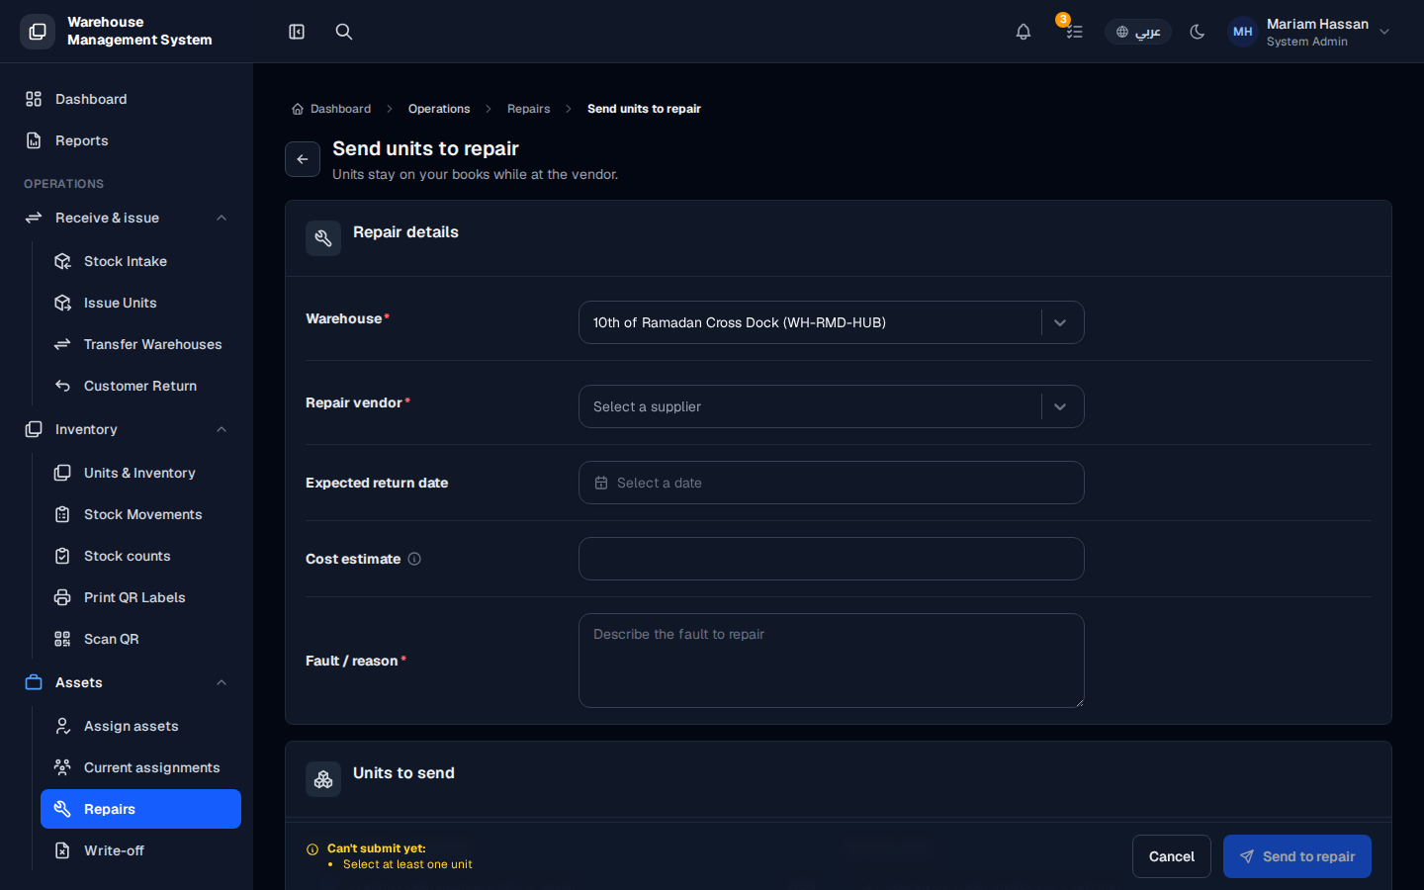Open Units & Inventory page
Image resolution: width=1424 pixels, height=890 pixels.
(x=140, y=473)
